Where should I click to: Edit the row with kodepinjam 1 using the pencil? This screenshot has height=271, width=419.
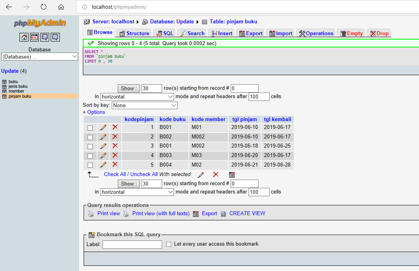click(x=103, y=127)
